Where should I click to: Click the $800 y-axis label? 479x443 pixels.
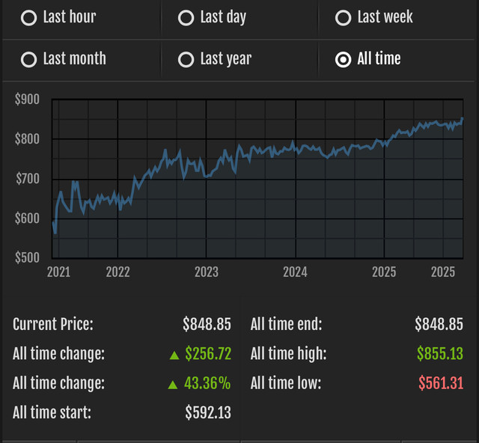point(27,139)
